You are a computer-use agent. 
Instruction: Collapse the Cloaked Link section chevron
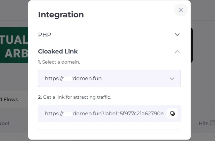click(x=177, y=51)
